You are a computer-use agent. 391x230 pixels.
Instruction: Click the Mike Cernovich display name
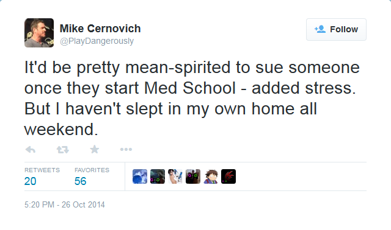pos(100,29)
